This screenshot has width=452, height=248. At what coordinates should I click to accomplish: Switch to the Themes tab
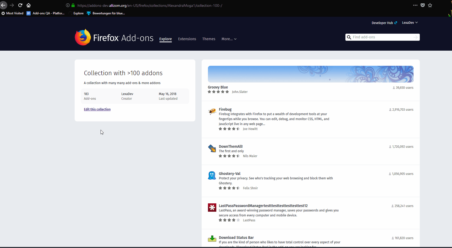208,39
